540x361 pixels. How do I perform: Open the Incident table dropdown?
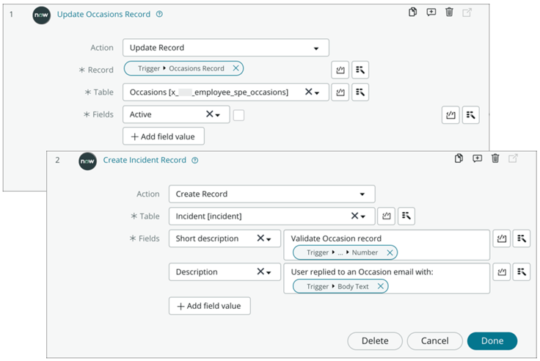362,216
